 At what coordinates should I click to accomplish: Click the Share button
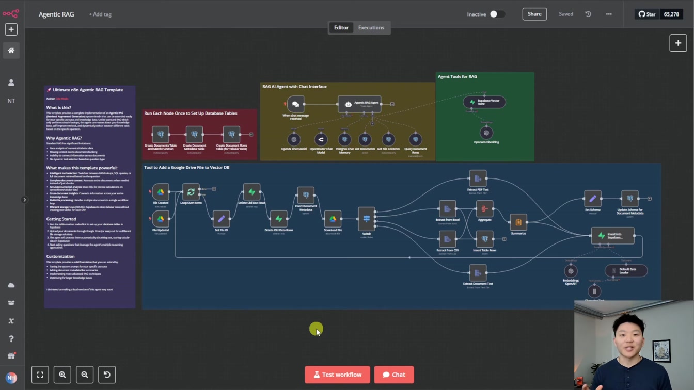click(x=534, y=14)
